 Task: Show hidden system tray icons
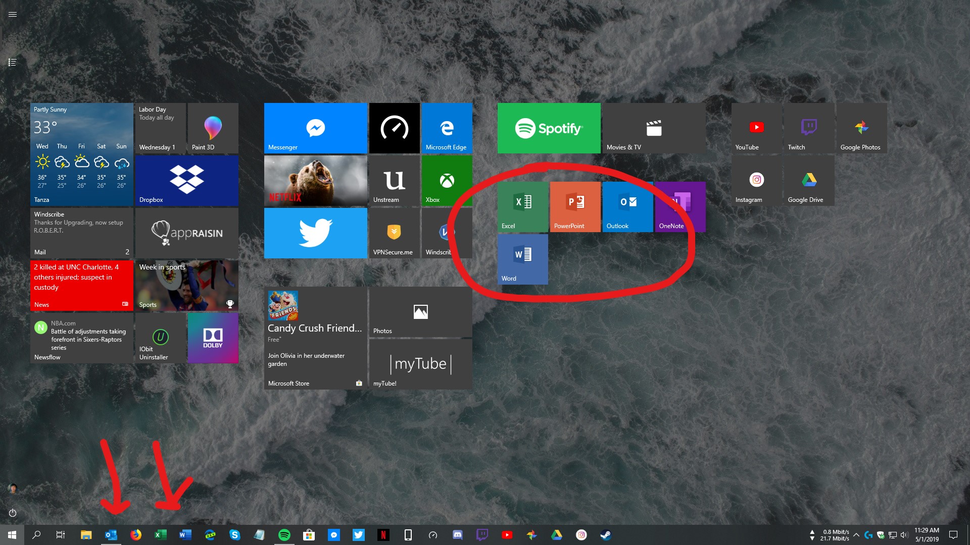(x=856, y=534)
